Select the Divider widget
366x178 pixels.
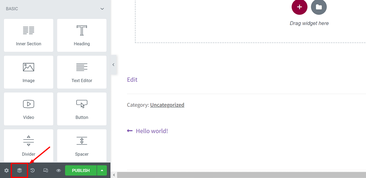click(29, 146)
